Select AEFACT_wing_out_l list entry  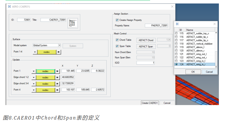click(195, 54)
